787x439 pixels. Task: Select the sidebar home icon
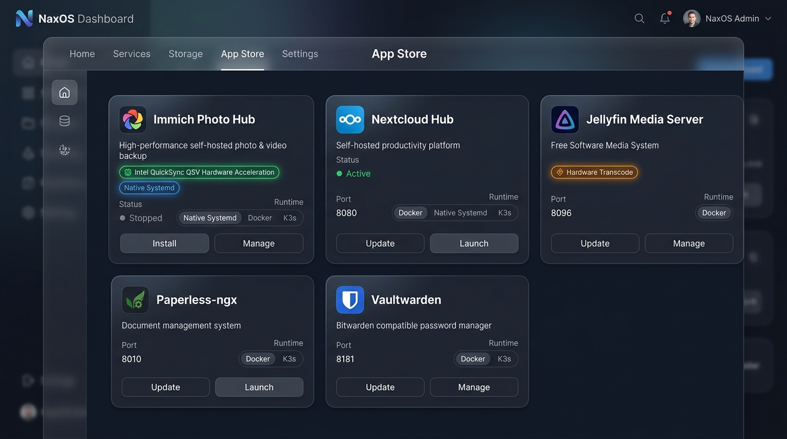[65, 93]
